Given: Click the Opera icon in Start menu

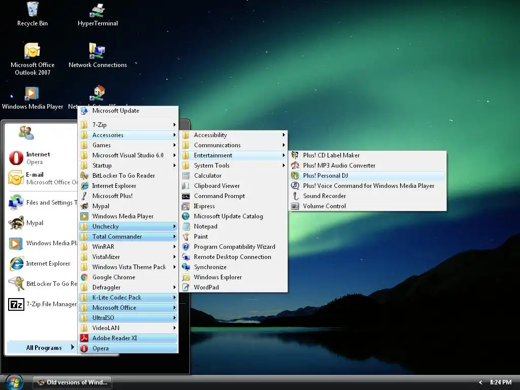Looking at the screenshot, I should point(16,158).
